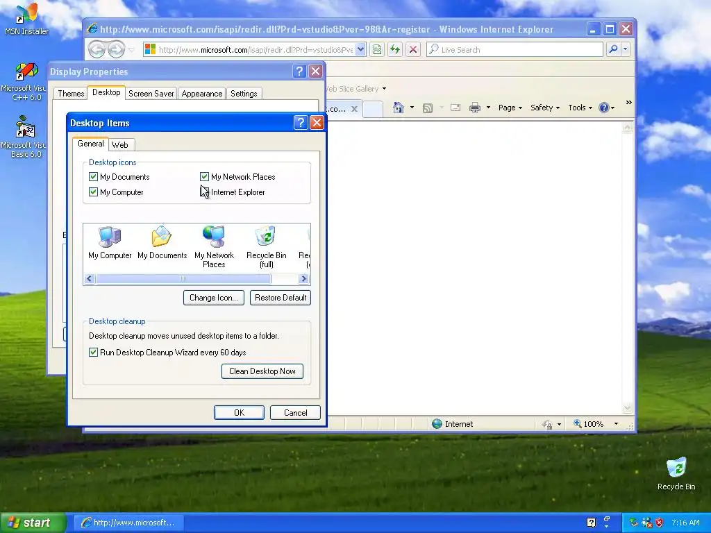711x533 pixels.
Task: Click the Back arrow in Internet Explorer
Action: coord(97,49)
